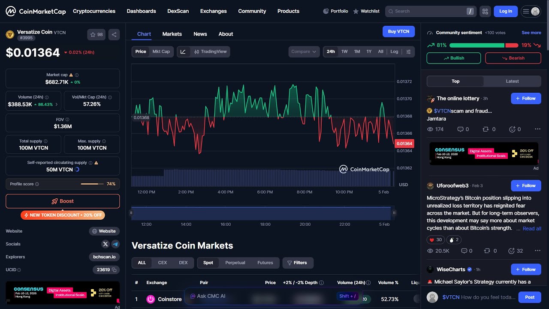Open the X (Twitter) social link

click(x=106, y=244)
